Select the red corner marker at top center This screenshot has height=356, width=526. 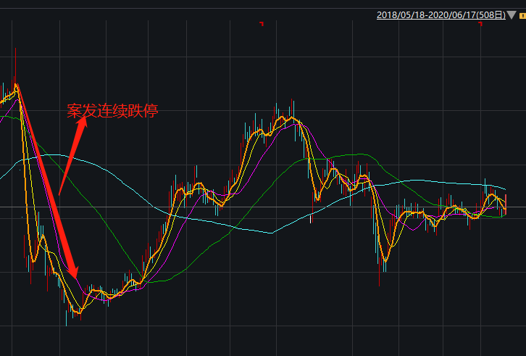point(262,25)
